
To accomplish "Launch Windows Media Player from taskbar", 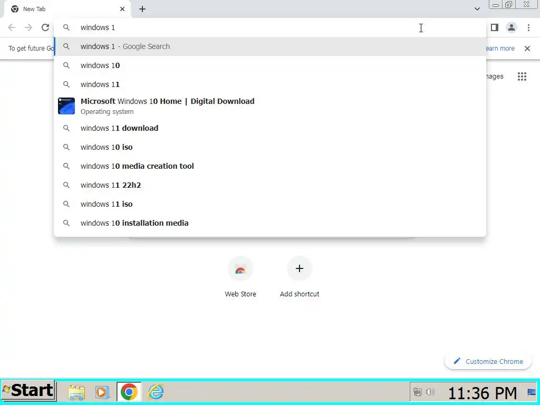I will pos(102,392).
